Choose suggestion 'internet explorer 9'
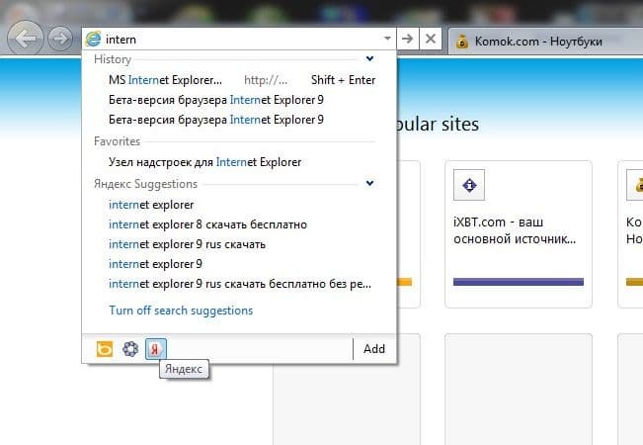Image resolution: width=643 pixels, height=445 pixels. tap(155, 264)
